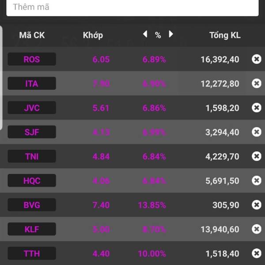Click the left edge scrollbar handle
This screenshot has width=265, height=265.
tap(1, 78)
